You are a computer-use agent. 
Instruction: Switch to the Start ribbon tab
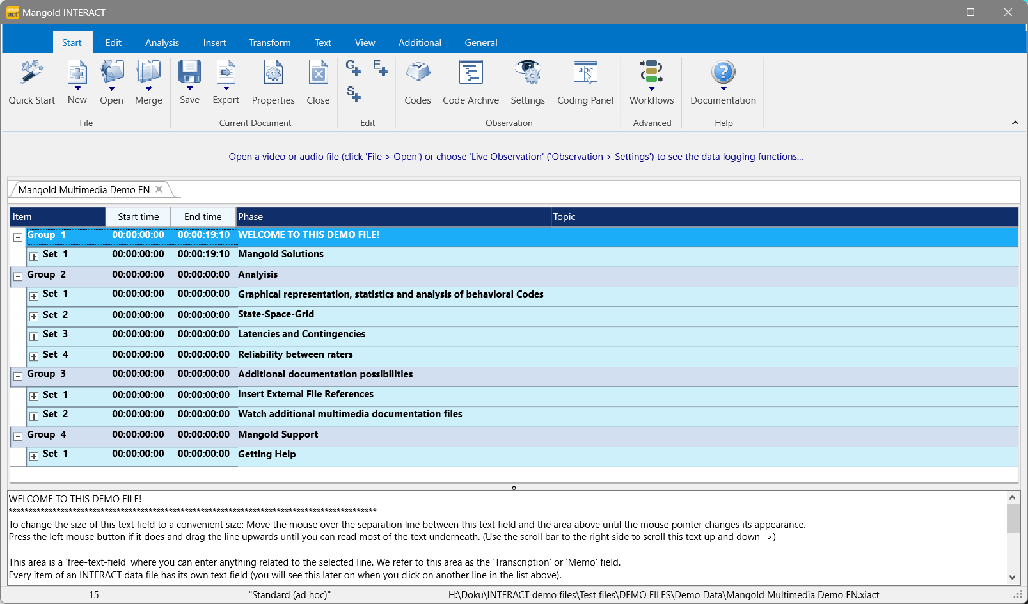(x=72, y=43)
